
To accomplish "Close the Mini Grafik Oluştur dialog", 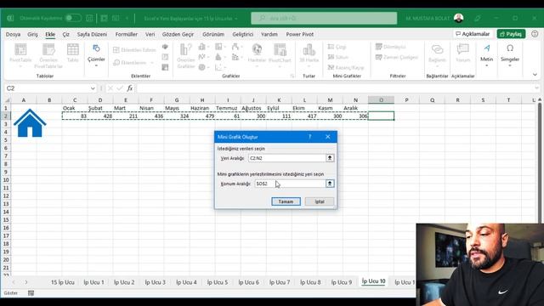I will pyautogui.click(x=328, y=137).
